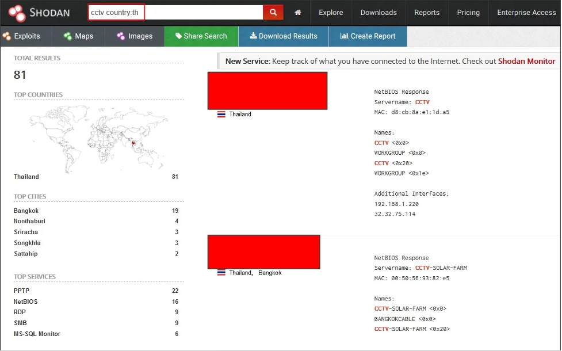Click the Create Report chart icon
Image resolution: width=562 pixels, height=351 pixels.
coord(344,36)
